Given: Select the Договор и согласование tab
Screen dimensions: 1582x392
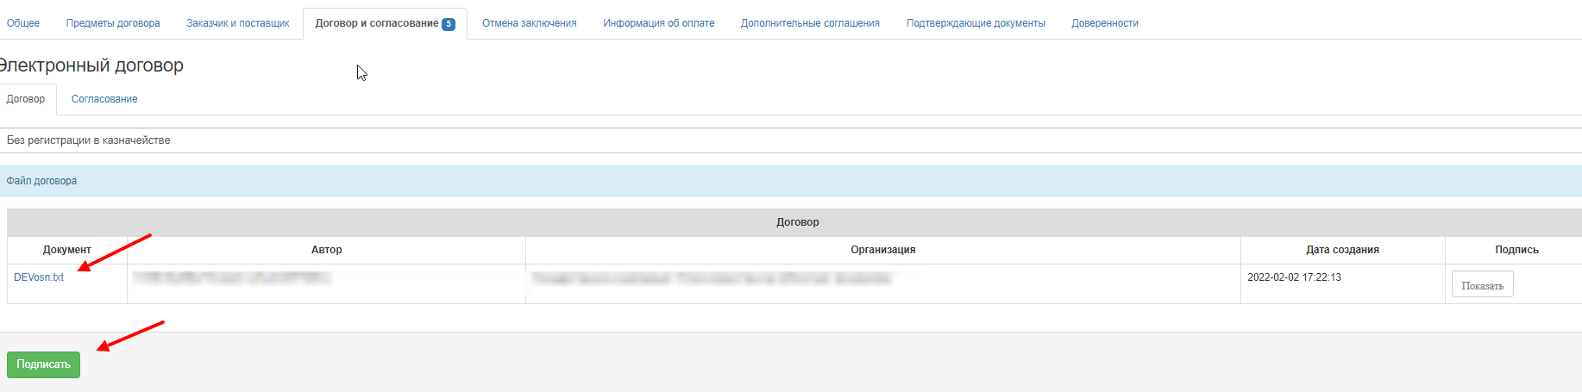Looking at the screenshot, I should [x=384, y=23].
